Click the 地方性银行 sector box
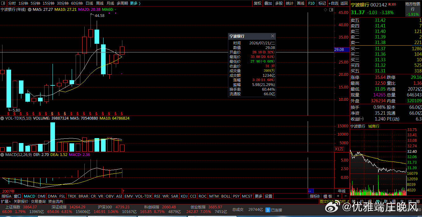 coord(413,9)
